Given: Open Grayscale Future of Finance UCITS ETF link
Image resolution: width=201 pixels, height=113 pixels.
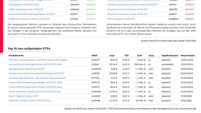Looking at the screenshot, I should coord(127,9).
